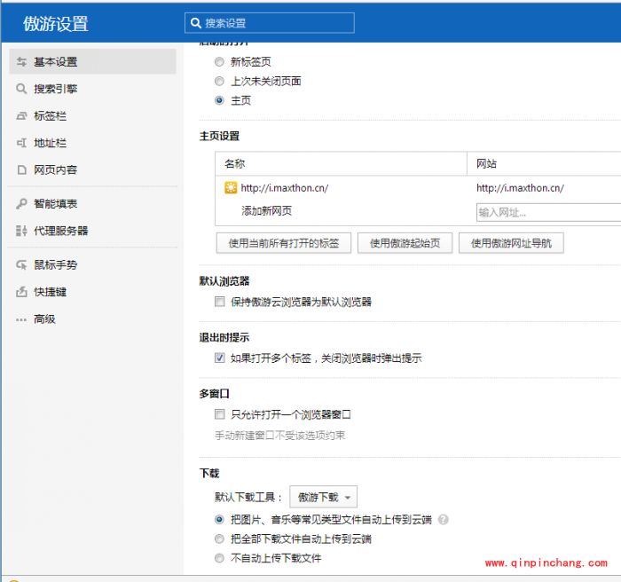Viewport: 621px width, 582px height.
Task: Click the 网页内容 page icon in sidebar
Action: 22,169
